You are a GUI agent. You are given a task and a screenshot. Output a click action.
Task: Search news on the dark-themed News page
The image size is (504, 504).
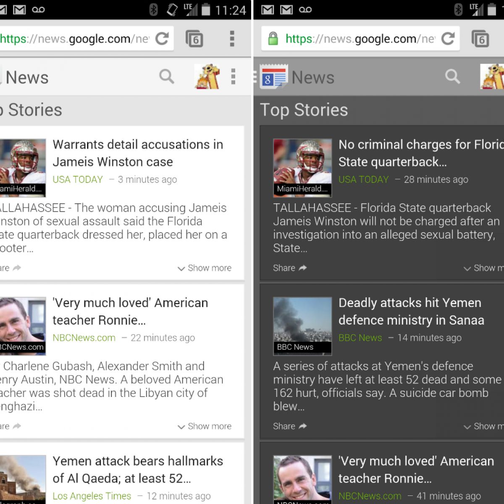pos(452,76)
